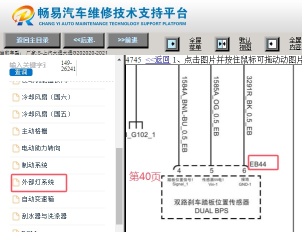Return to main directory with 返回主目录

32,40
